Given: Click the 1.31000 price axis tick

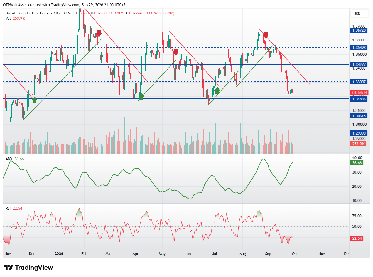Looking at the screenshot, I should (x=359, y=110).
